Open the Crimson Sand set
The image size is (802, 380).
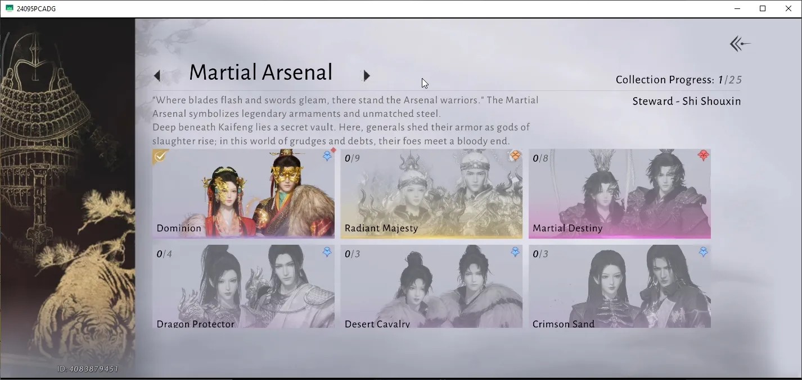(619, 286)
